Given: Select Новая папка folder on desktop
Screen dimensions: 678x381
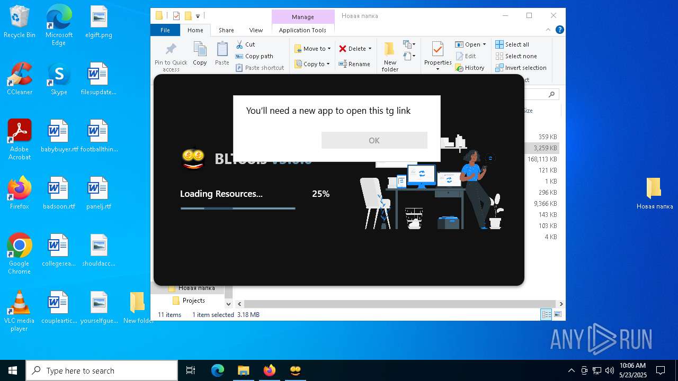Looking at the screenshot, I should coord(654,193).
